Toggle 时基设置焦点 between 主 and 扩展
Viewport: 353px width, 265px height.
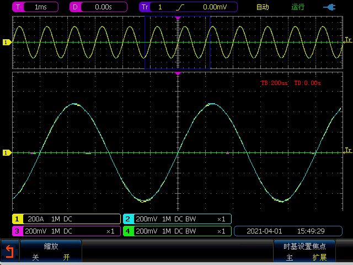point(304,252)
